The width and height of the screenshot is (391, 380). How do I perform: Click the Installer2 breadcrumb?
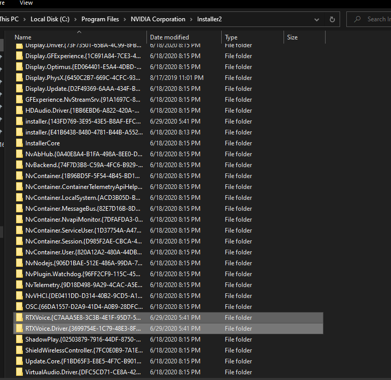[209, 19]
